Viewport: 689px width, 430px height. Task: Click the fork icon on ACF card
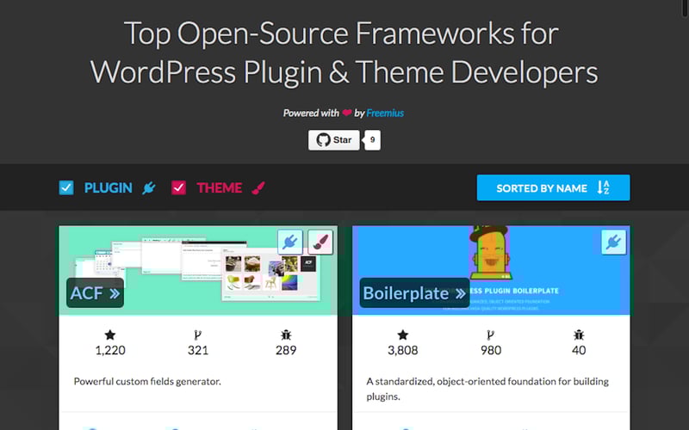click(198, 335)
